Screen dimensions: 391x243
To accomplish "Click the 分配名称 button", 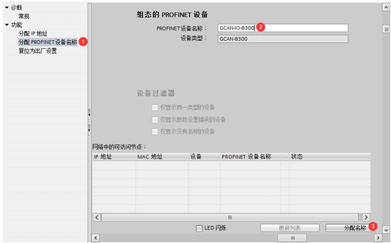I will click(351, 228).
